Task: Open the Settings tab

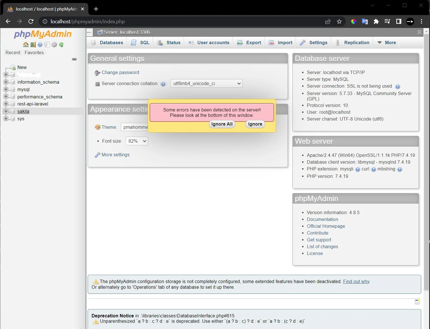Action: pyautogui.click(x=314, y=43)
